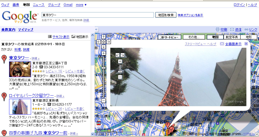Click the Google マップ logo
The width and height of the screenshot is (259, 137).
tap(20, 17)
